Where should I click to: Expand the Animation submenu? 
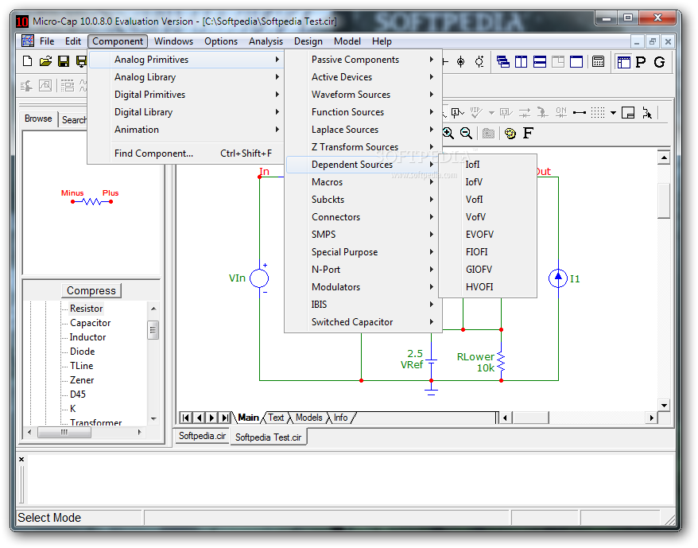[185, 129]
